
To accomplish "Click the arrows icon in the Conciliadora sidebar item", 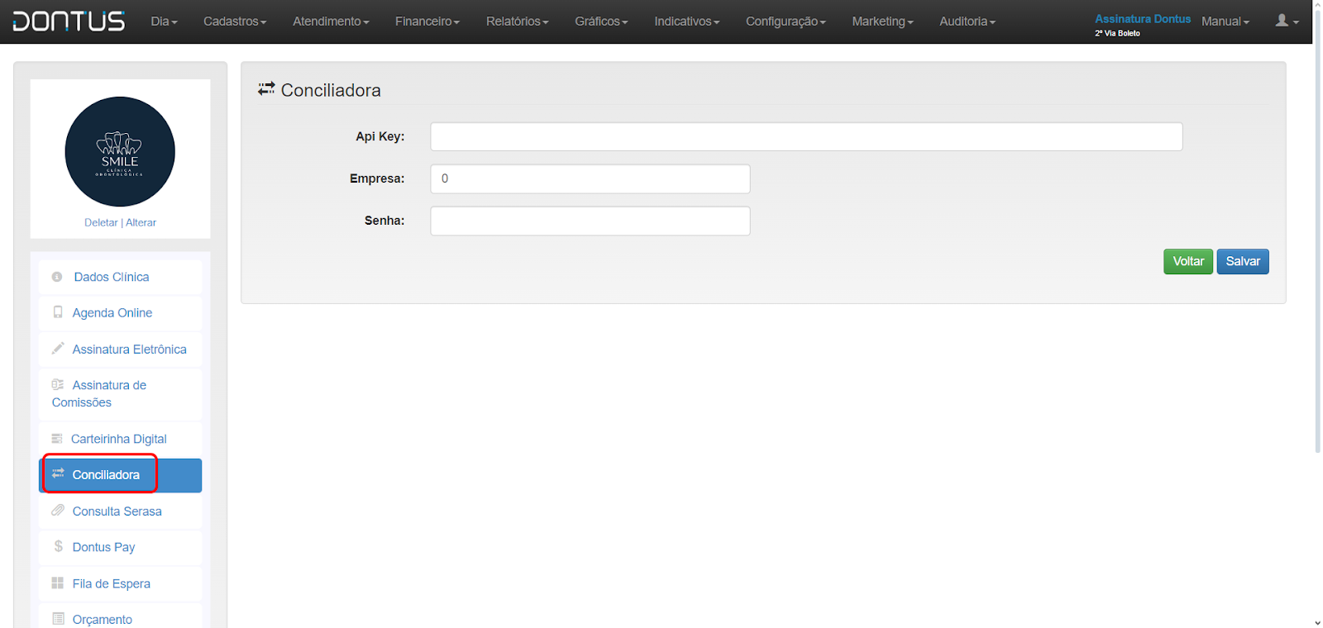I will click(58, 473).
